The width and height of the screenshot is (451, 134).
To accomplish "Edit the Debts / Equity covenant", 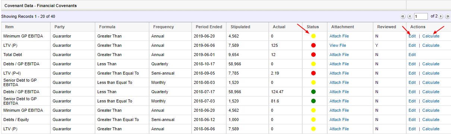I will (x=412, y=120).
